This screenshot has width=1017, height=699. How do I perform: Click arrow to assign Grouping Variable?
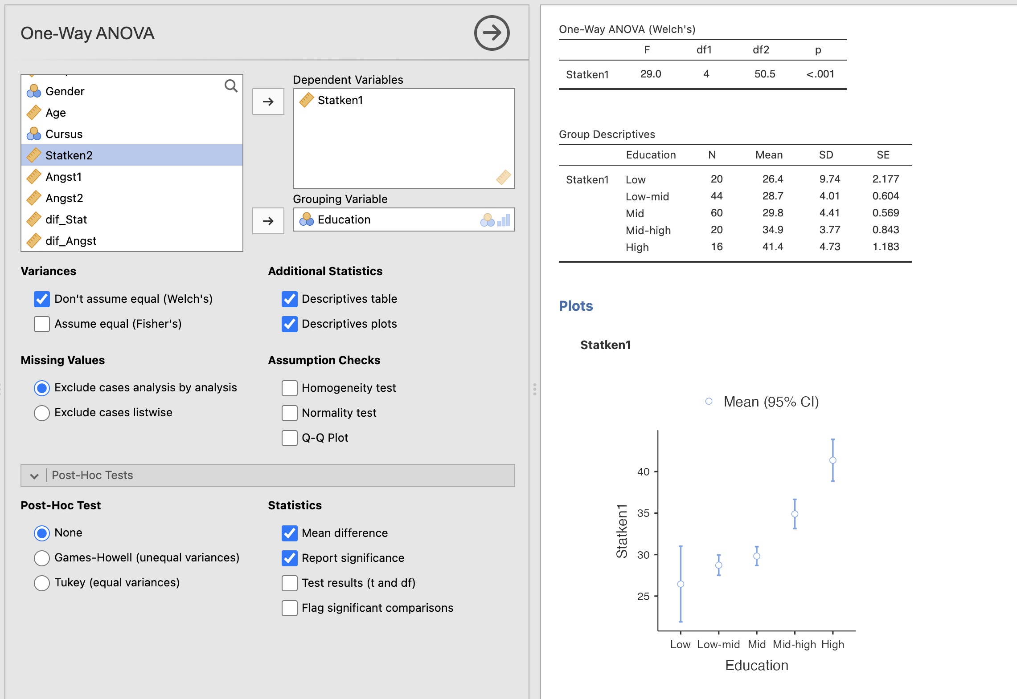point(268,221)
